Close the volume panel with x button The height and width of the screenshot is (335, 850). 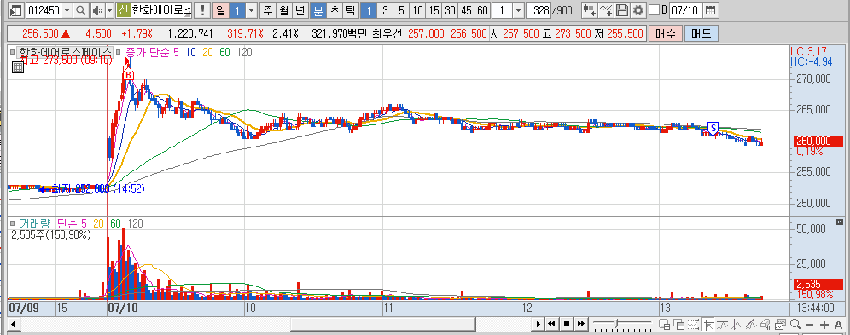click(x=841, y=222)
